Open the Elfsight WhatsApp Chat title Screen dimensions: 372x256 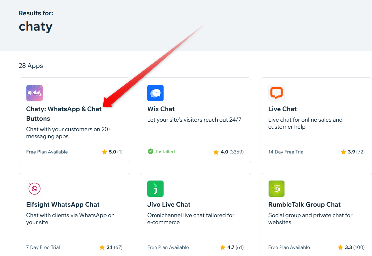(x=63, y=204)
